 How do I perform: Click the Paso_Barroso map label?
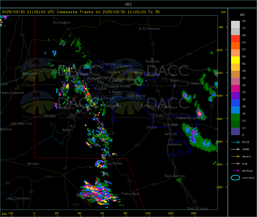click(x=175, y=176)
